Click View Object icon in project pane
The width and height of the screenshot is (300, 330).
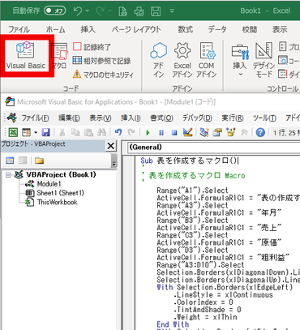click(23, 161)
